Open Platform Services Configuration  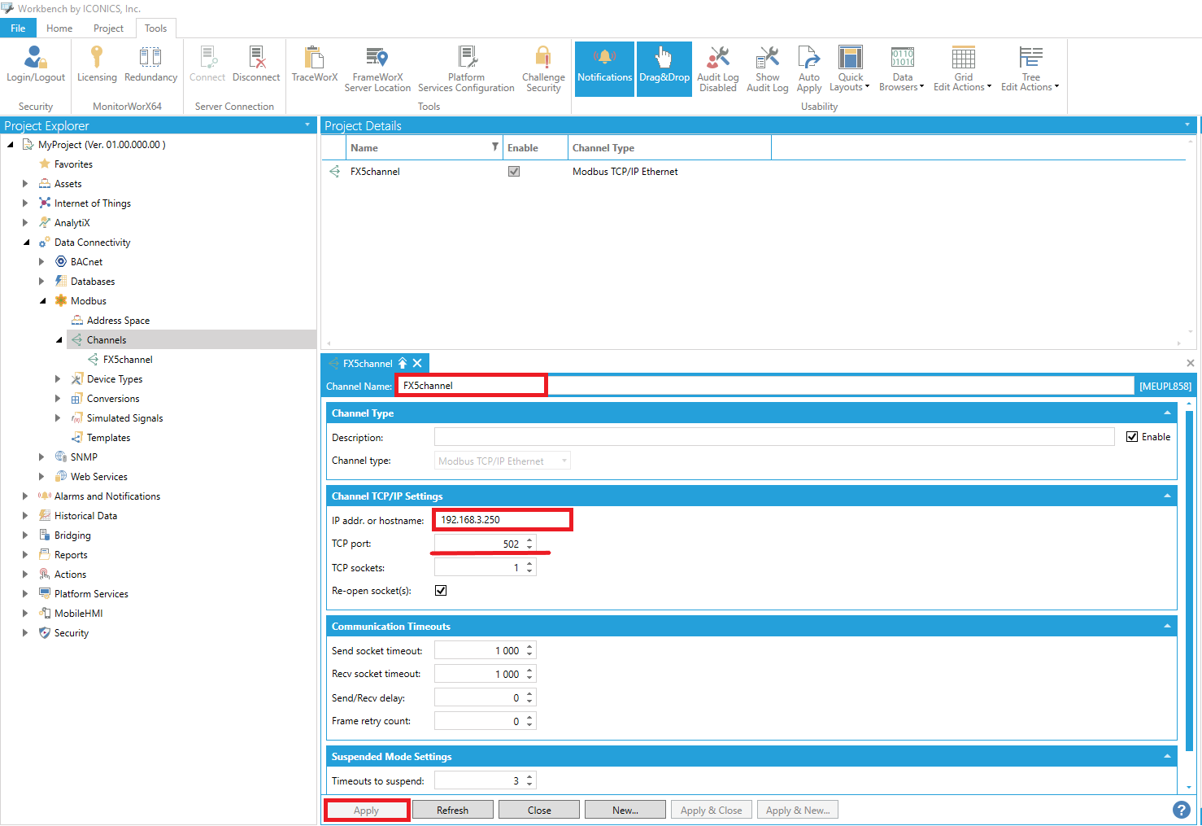(466, 69)
